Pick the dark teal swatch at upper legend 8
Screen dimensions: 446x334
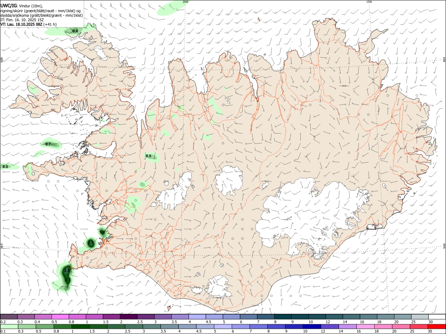coord(283,317)
